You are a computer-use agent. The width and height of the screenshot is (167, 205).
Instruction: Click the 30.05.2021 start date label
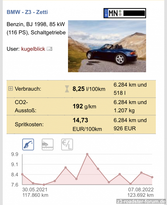pyautogui.click(x=35, y=190)
